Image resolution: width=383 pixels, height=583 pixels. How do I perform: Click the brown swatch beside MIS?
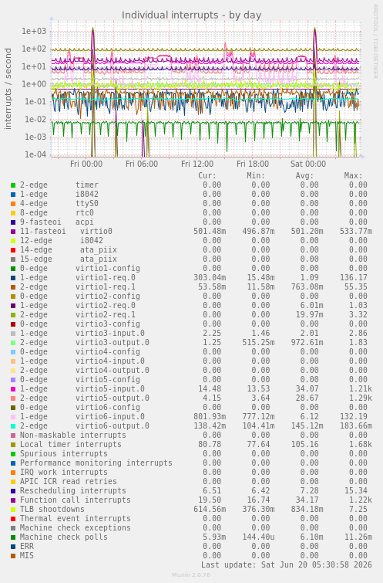point(13,556)
